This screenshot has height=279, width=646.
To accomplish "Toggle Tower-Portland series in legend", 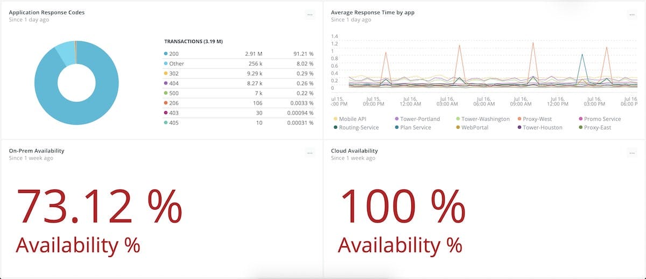I will coord(417,119).
